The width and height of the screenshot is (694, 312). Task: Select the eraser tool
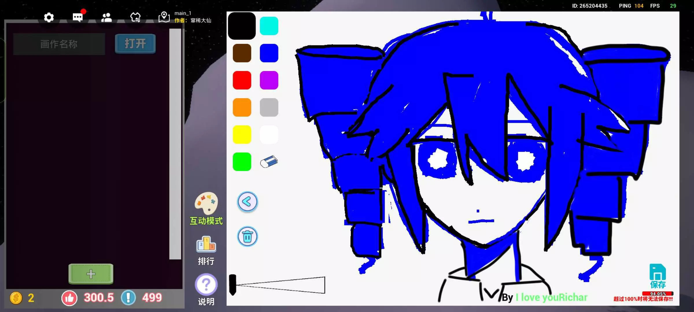coord(269,162)
